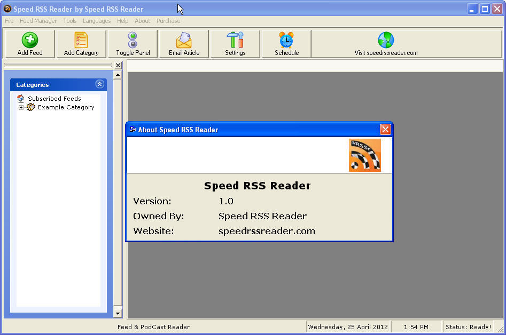
Task: Click the scrollbar down arrow in sidebar
Action: [x=118, y=313]
